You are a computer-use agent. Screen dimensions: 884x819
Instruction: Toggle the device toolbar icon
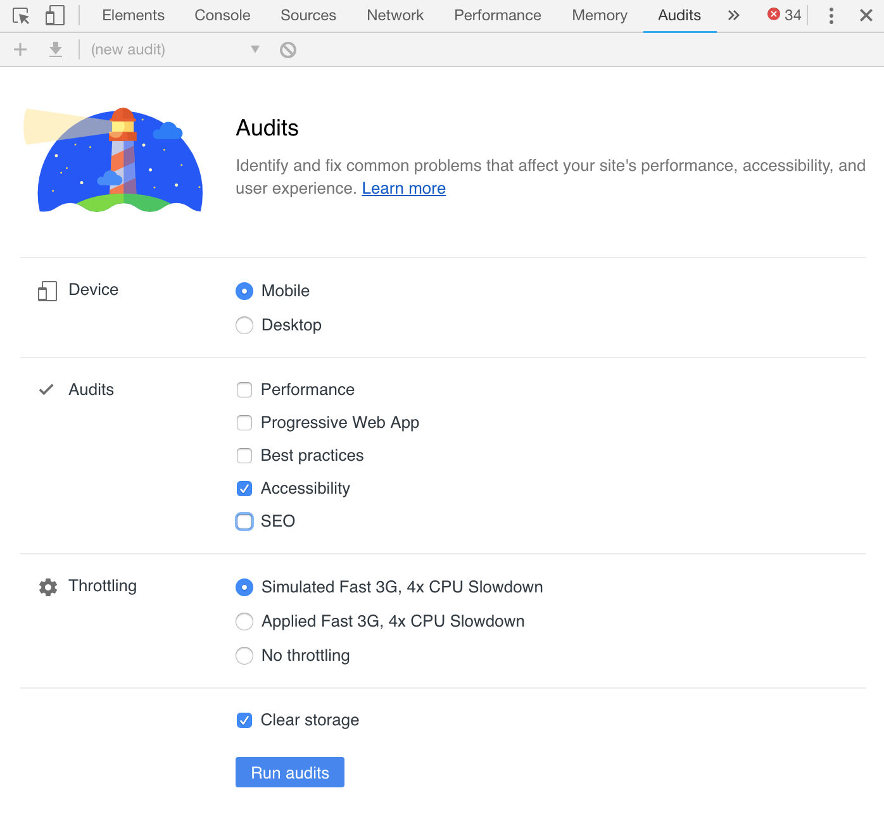pyautogui.click(x=55, y=16)
